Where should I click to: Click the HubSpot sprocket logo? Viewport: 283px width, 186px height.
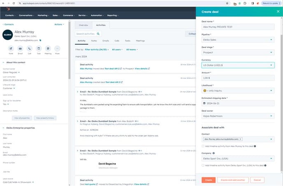(7, 8)
